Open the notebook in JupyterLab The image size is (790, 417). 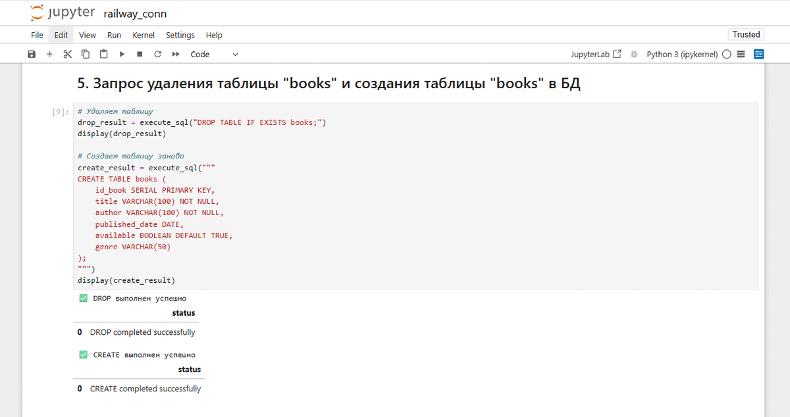(596, 54)
